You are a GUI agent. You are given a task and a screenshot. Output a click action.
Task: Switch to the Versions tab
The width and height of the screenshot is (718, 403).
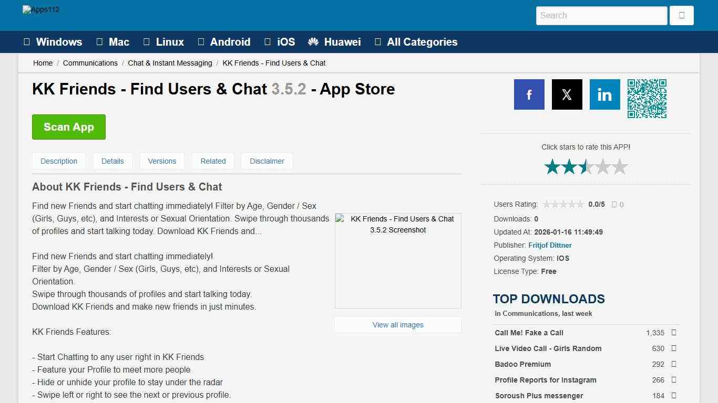162,161
